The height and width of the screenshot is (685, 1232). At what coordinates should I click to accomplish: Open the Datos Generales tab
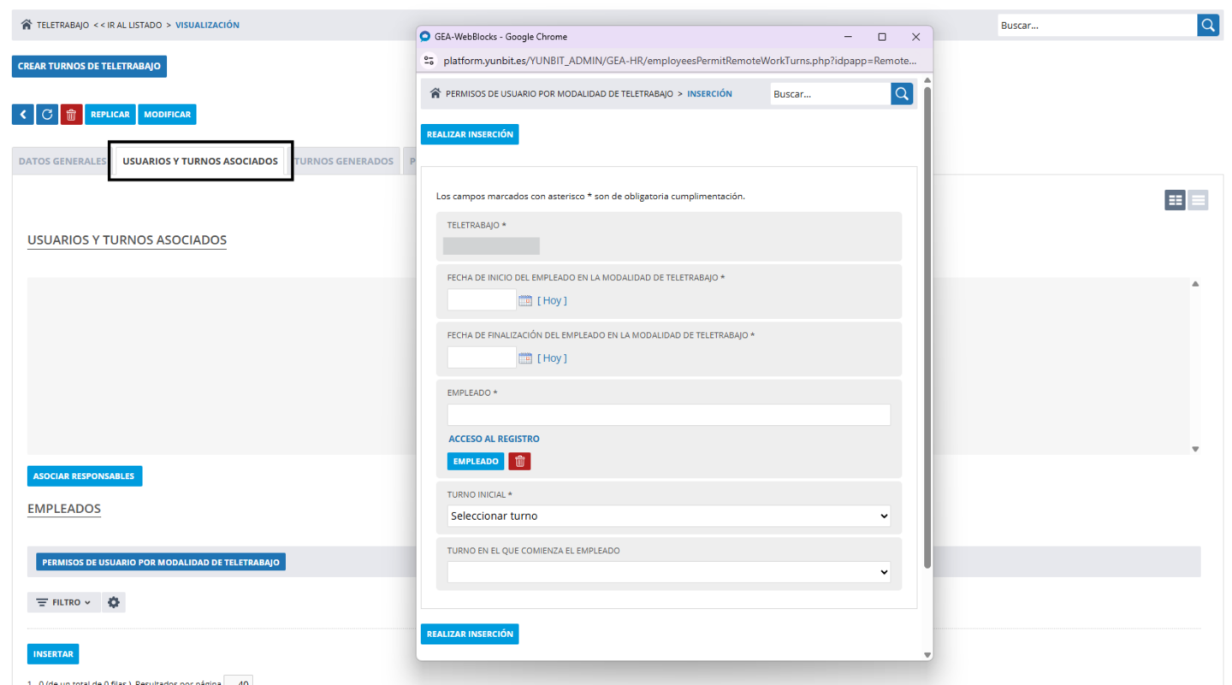pos(62,161)
